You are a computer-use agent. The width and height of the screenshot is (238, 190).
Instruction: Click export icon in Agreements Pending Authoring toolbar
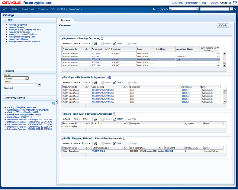pyautogui.click(x=96, y=43)
